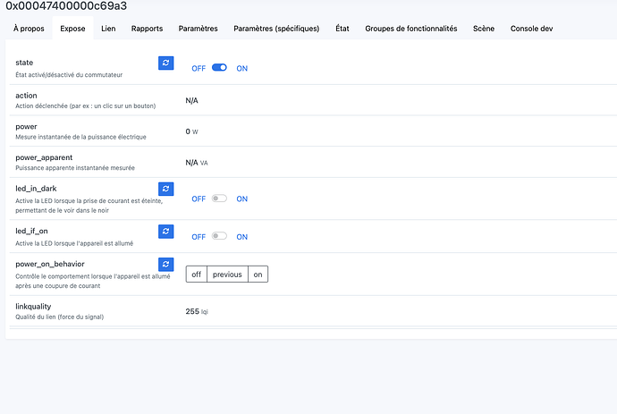This screenshot has width=617, height=414.
Task: Refresh the led_in_dark value
Action: [165, 189]
